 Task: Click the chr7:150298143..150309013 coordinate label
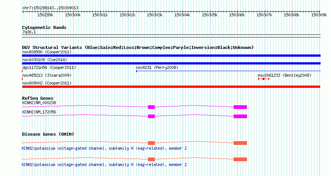coord(50,8)
